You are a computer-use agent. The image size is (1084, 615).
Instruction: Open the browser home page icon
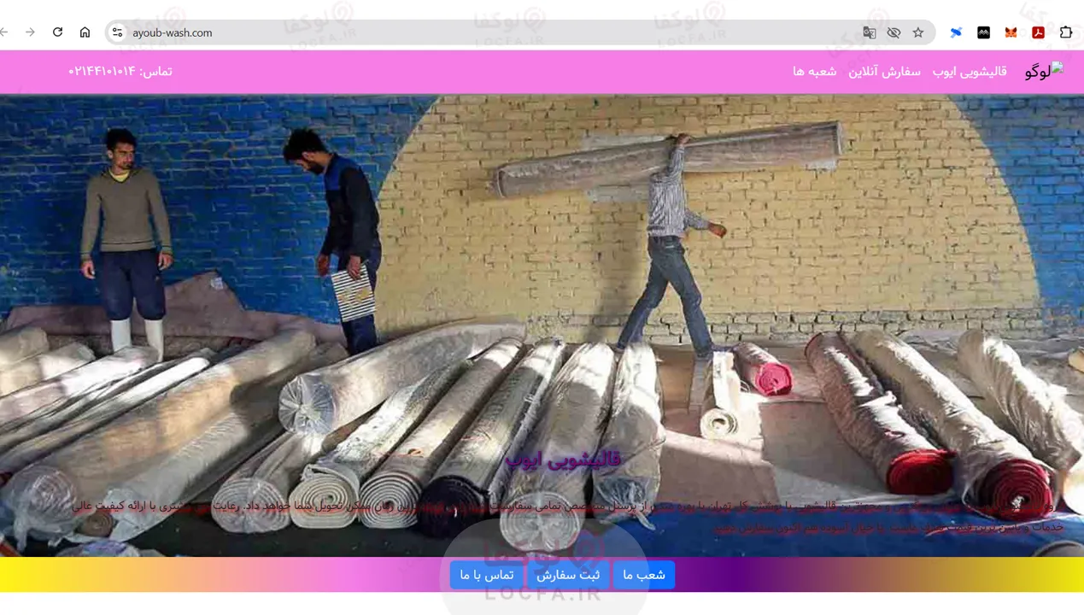pyautogui.click(x=85, y=32)
